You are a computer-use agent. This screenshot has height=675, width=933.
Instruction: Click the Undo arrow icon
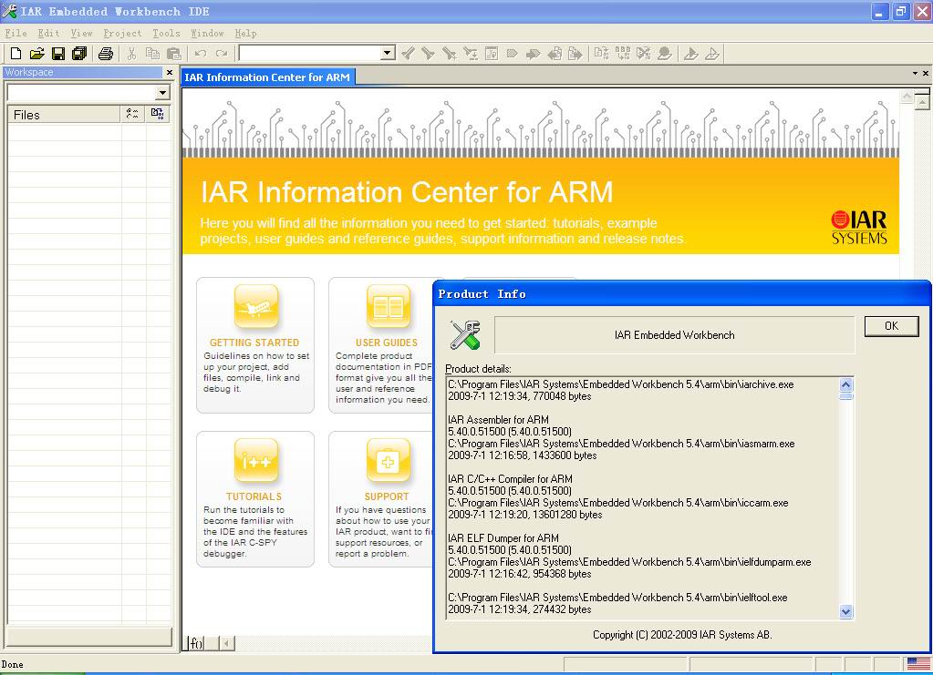point(201,54)
